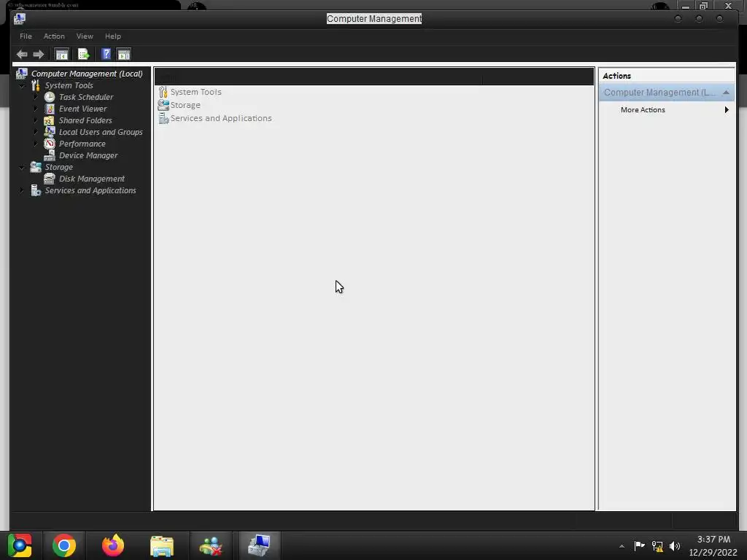Click the Windows Live Messenger taskbar icon

[211, 545]
